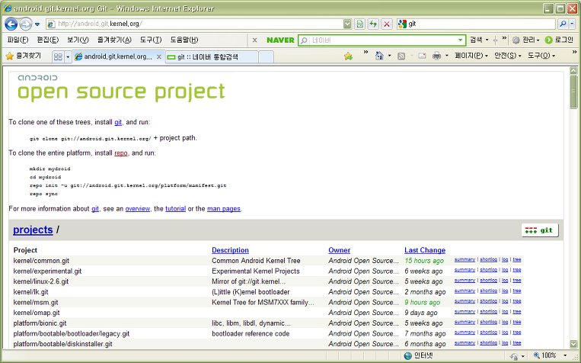Click the browser Back arrow button

click(11, 24)
